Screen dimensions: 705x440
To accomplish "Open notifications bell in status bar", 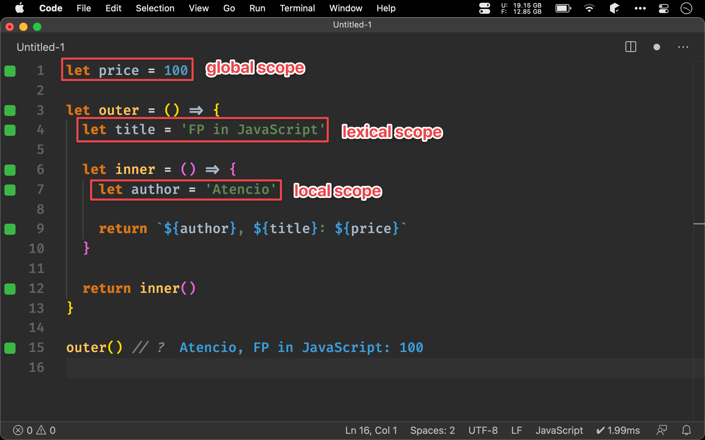I will point(686,430).
